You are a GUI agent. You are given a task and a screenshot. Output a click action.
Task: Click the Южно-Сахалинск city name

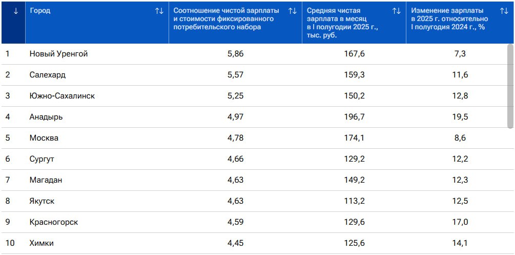pyautogui.click(x=62, y=96)
